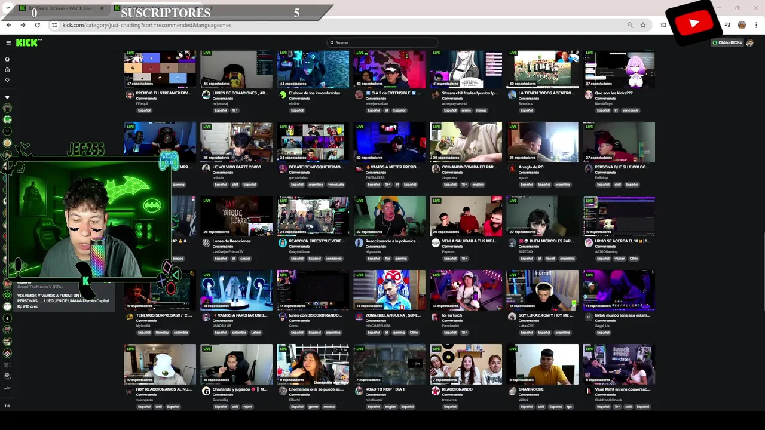Open Lunes de Reacciones stream thumbnail
Image resolution: width=765 pixels, height=430 pixels.
(x=236, y=216)
